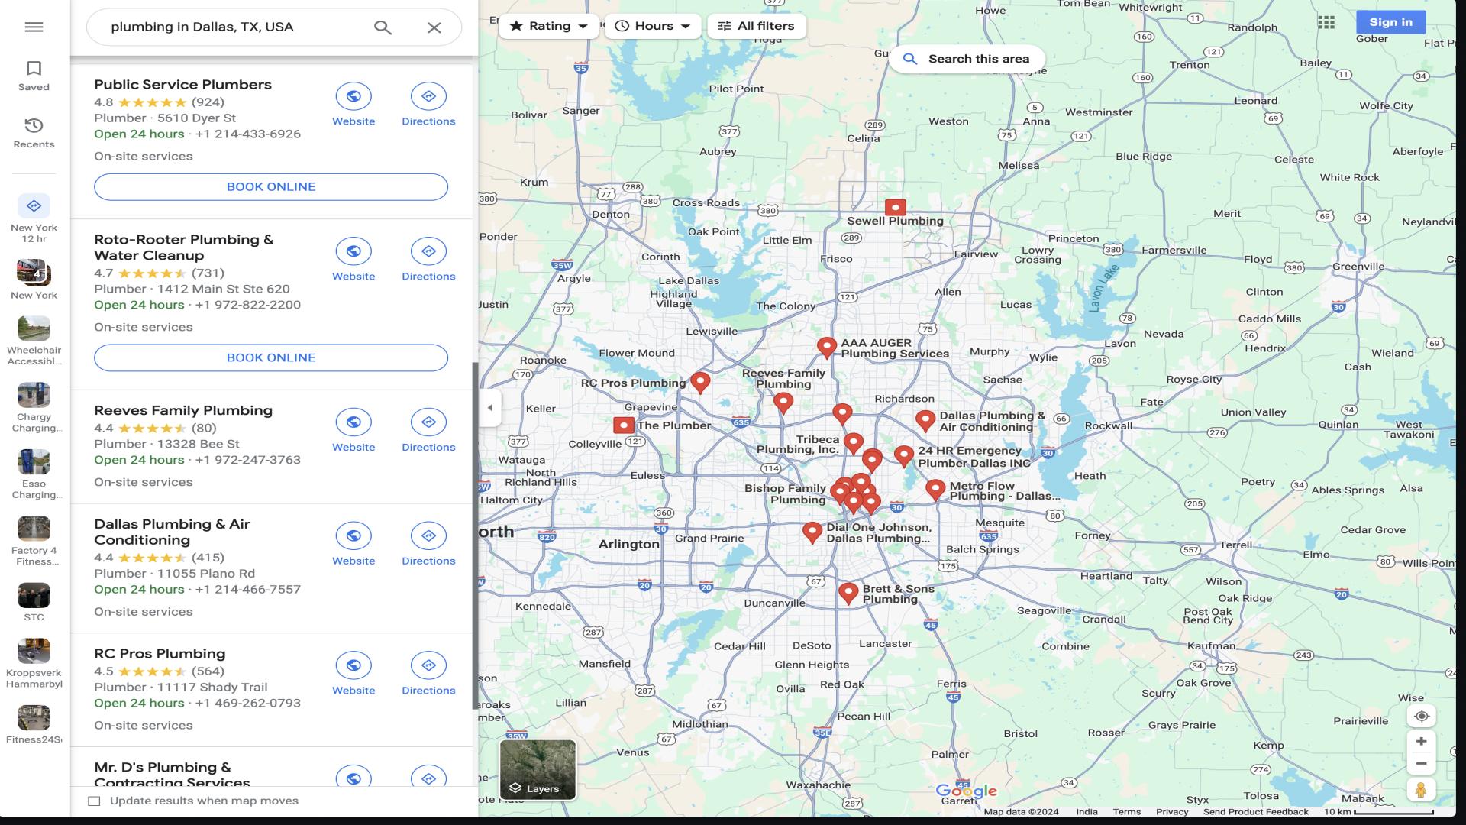This screenshot has width=1466, height=825.
Task: Book online with Roto-Rooter Plumbing
Action: pos(271,357)
